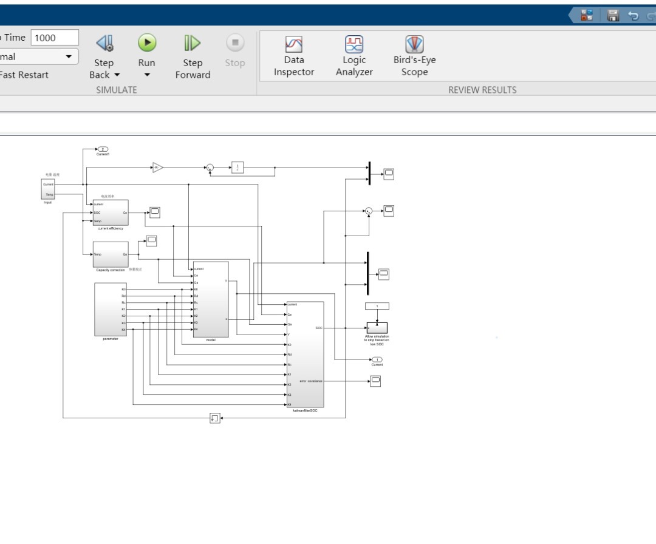Select the lower tall Mux bar
This screenshot has height=544, width=656.
(x=367, y=273)
